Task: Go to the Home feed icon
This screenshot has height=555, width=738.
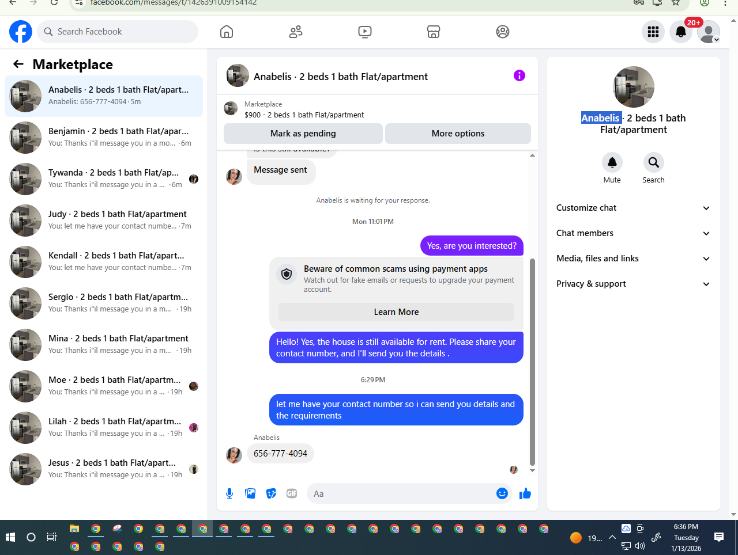Action: click(x=227, y=32)
